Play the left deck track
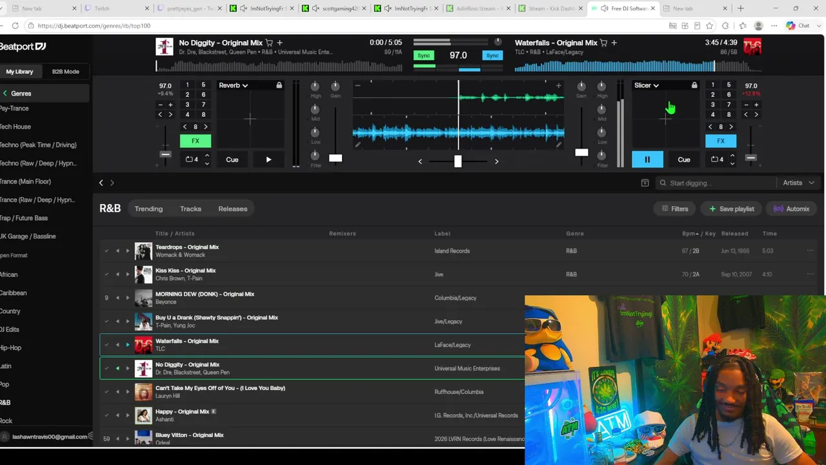This screenshot has height=465, width=826. [268, 160]
